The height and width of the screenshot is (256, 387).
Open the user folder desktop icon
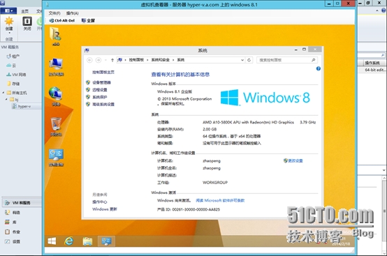pos(56,36)
